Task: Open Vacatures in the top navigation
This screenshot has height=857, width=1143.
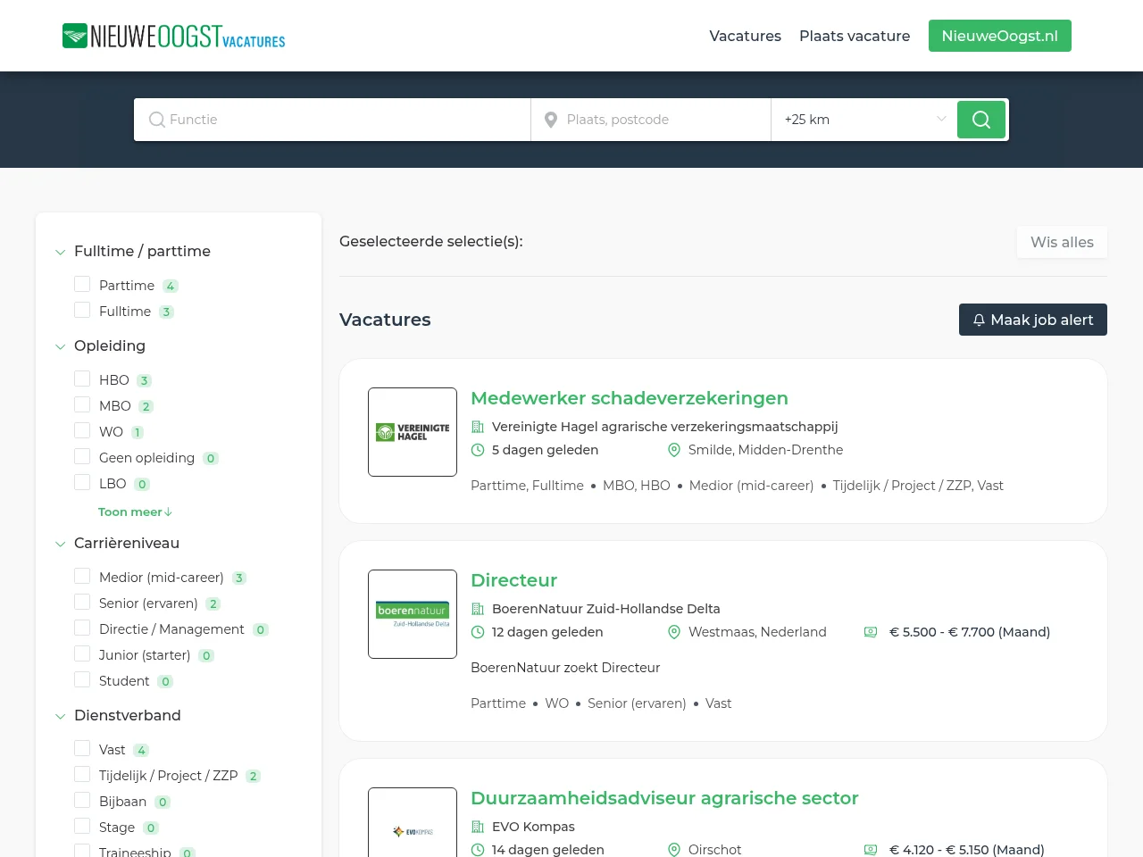Action: pyautogui.click(x=745, y=36)
